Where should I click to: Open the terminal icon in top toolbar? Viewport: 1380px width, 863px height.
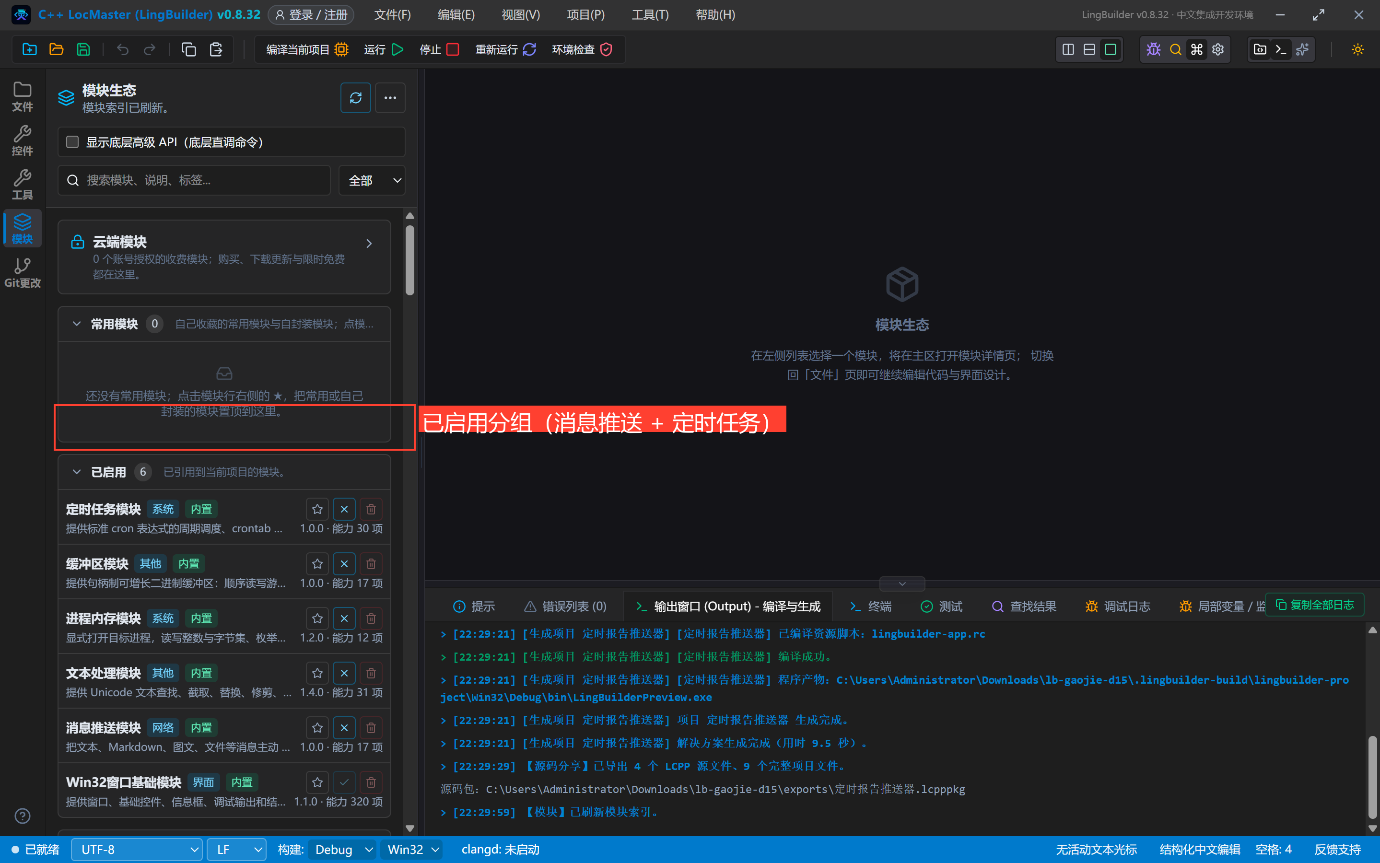click(1281, 50)
